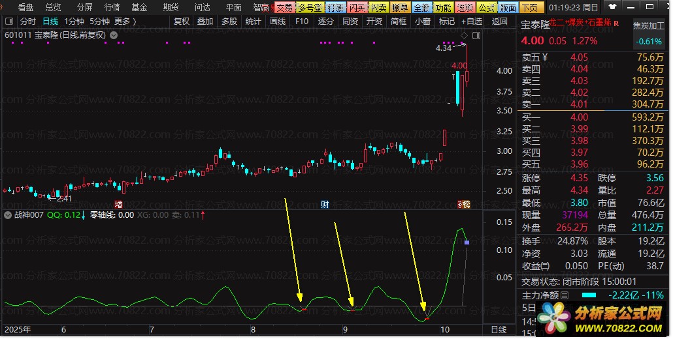
Task: Click the 2025年 date axis label
Action: [x=18, y=330]
